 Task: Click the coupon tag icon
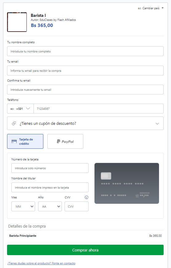click(14, 123)
